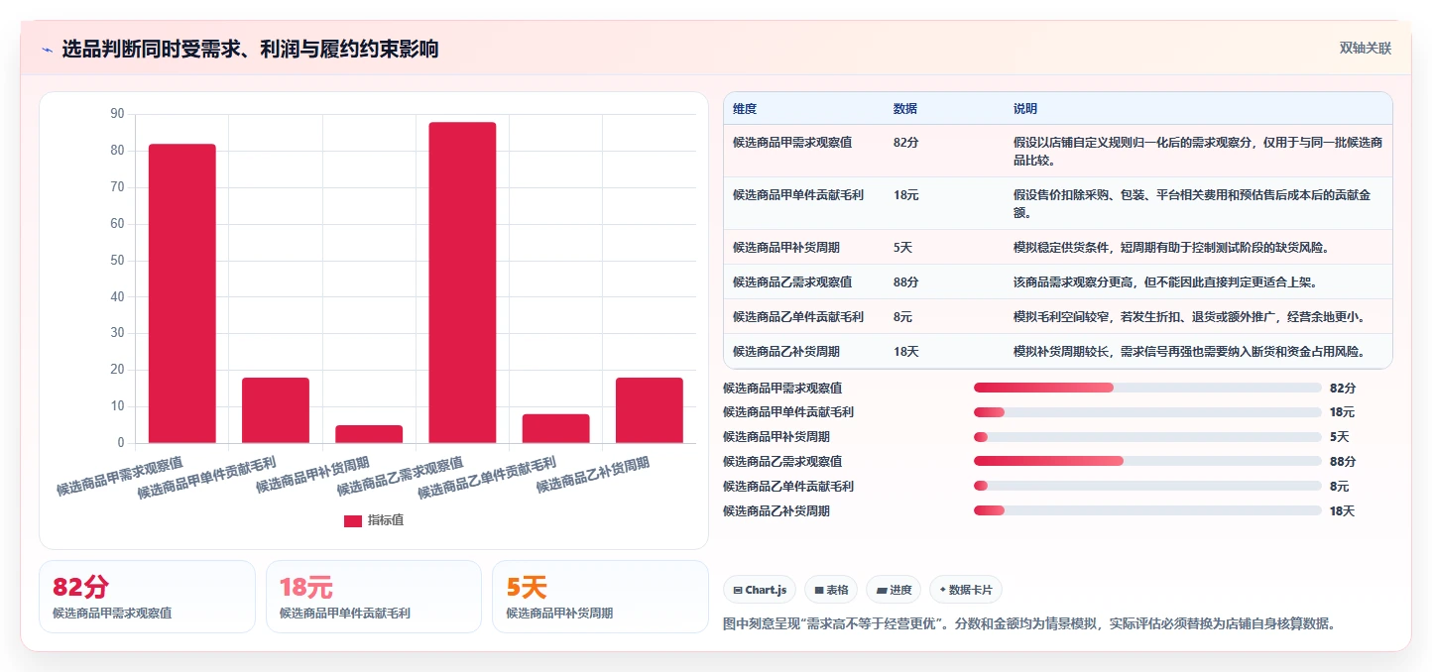Select the Chart.js chip

[x=760, y=590]
